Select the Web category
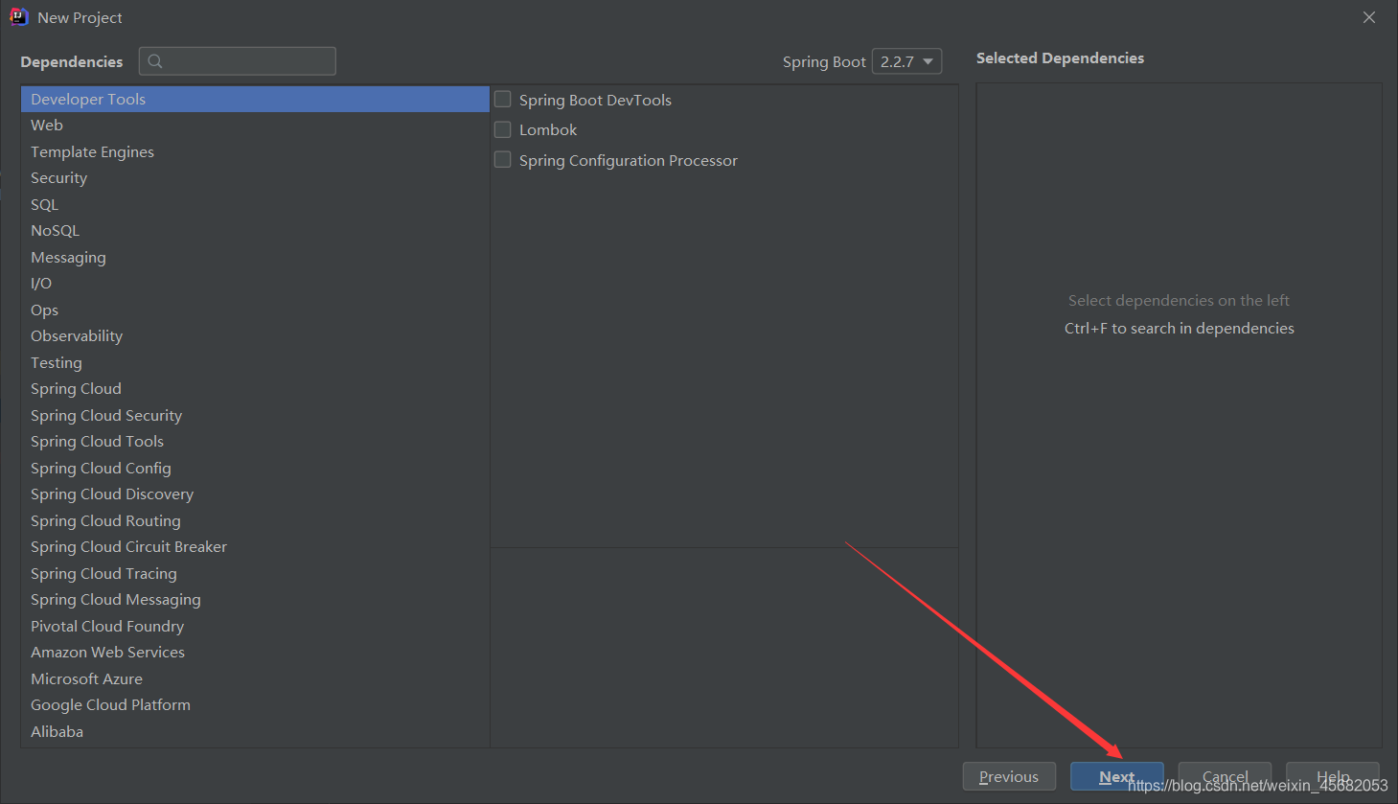The width and height of the screenshot is (1398, 804). 255,126
